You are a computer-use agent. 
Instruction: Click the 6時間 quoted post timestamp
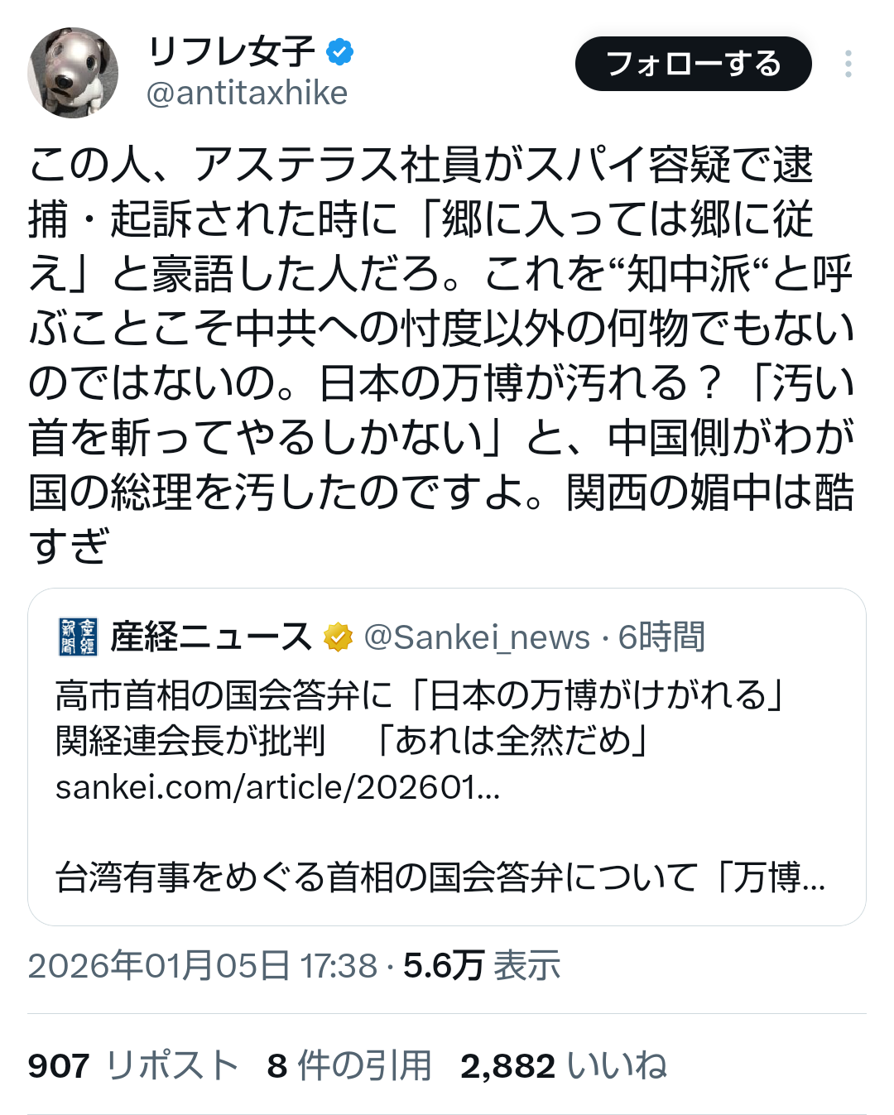pos(661,637)
